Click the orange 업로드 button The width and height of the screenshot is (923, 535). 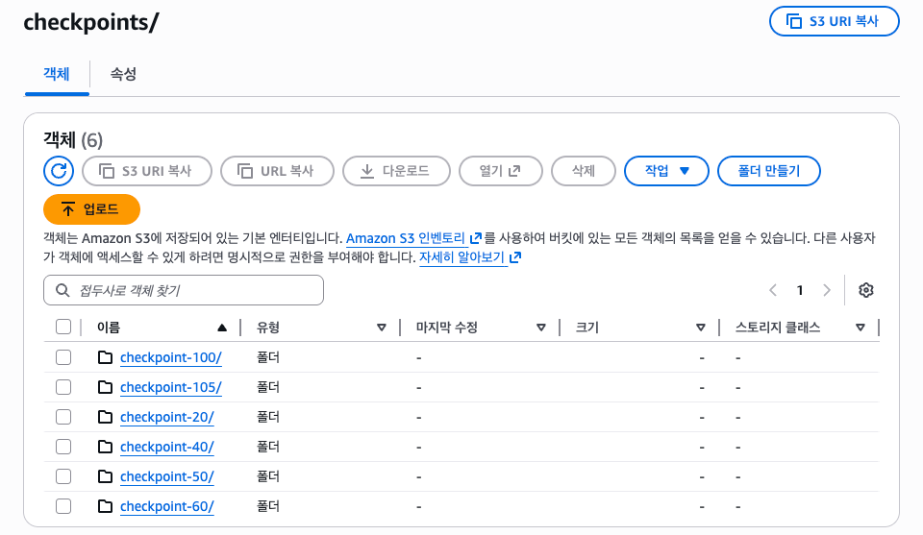pos(92,209)
